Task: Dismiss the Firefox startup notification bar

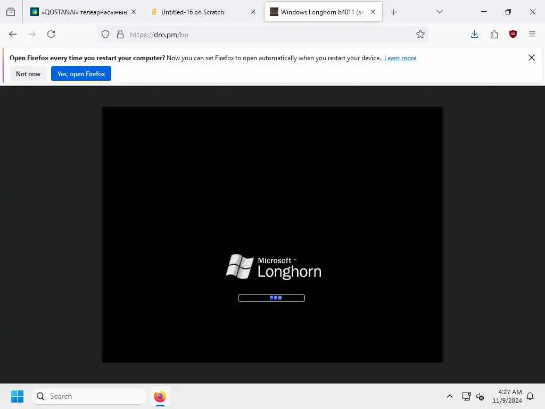Action: point(532,58)
